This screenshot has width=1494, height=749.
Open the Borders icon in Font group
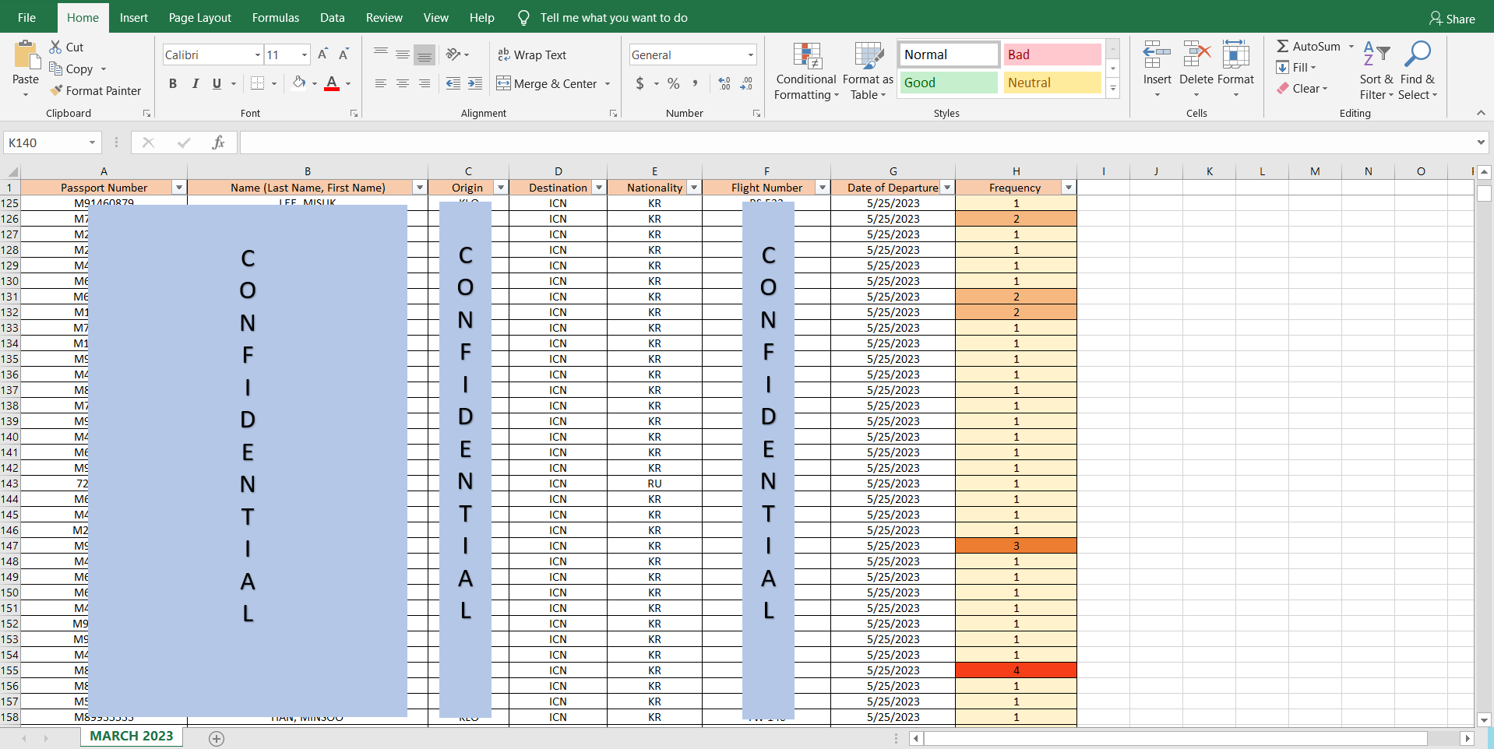[258, 83]
